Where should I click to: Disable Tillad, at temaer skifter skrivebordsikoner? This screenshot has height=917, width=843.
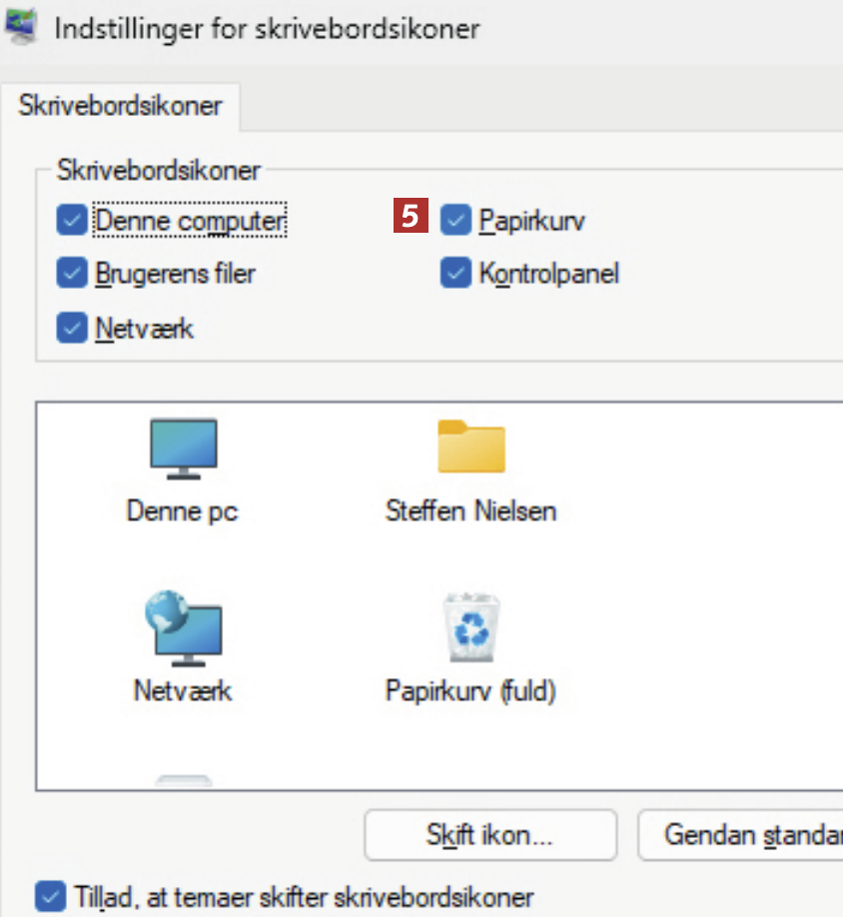[50, 897]
